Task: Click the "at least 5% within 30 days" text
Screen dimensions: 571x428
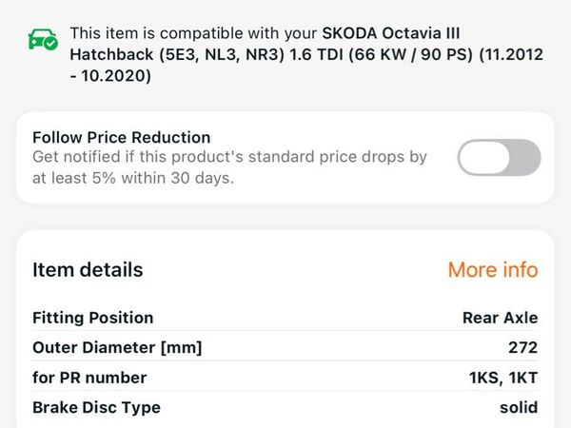Action: click(x=133, y=177)
